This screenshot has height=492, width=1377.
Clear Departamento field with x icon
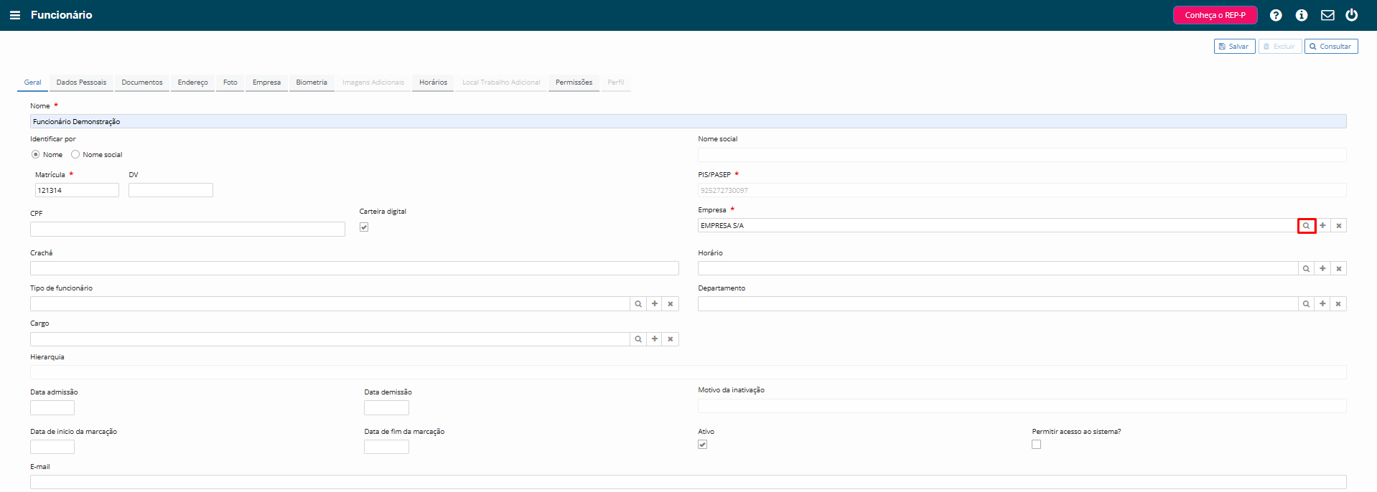(1339, 304)
